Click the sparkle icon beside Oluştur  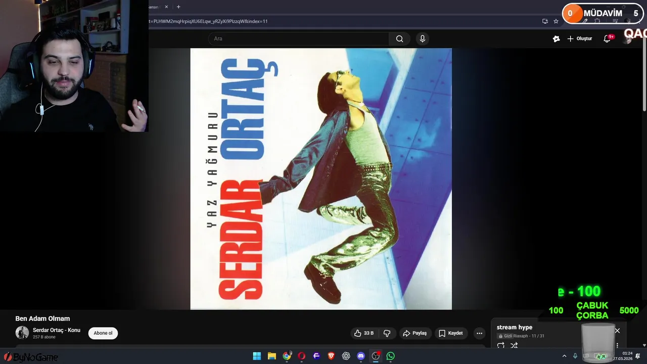[x=556, y=39]
